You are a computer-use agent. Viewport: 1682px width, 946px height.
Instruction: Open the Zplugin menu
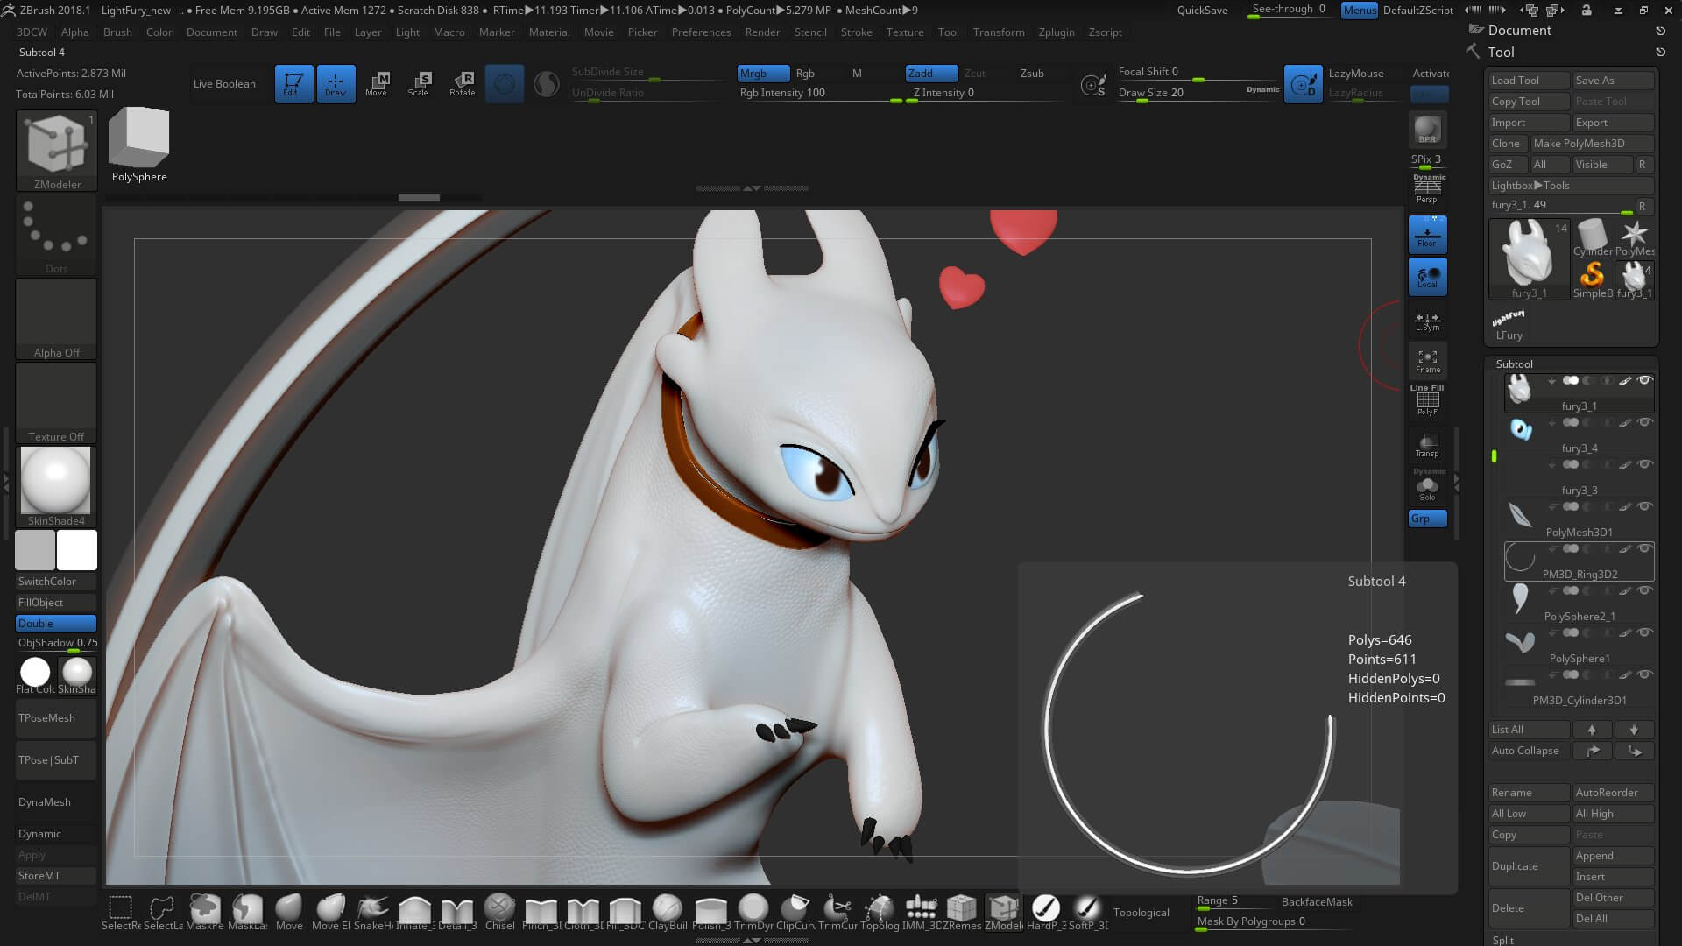1056,32
